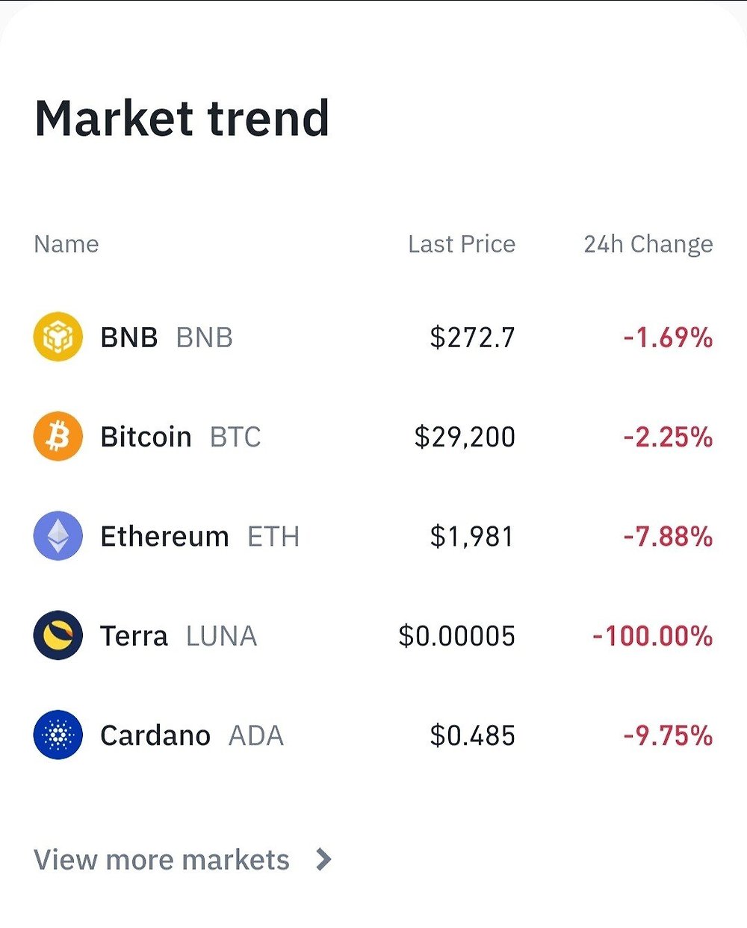
Task: Click the Terra LUNA coin icon
Action: click(x=58, y=635)
